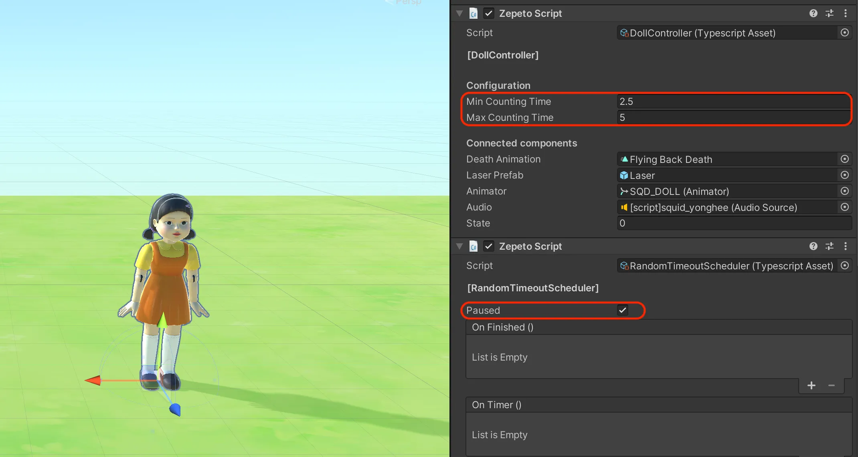Open object picker for DollController script field
Image resolution: width=858 pixels, height=457 pixels.
pos(845,32)
